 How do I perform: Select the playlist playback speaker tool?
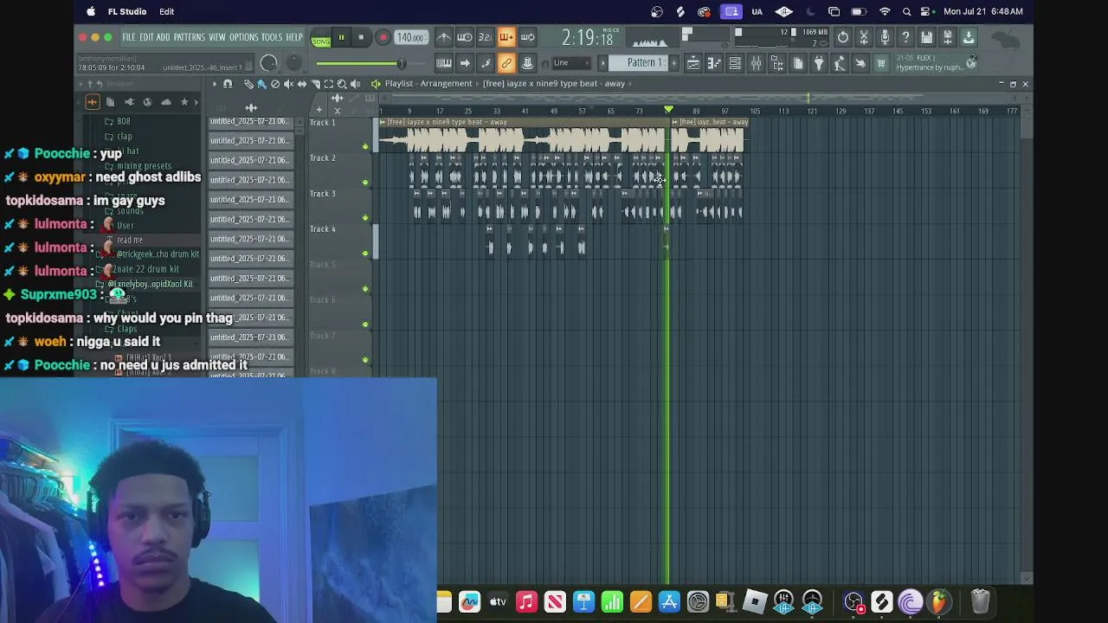tap(355, 84)
